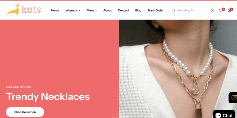Open the user account icon
Screen dimensions: 237x118
[x=212, y=10]
